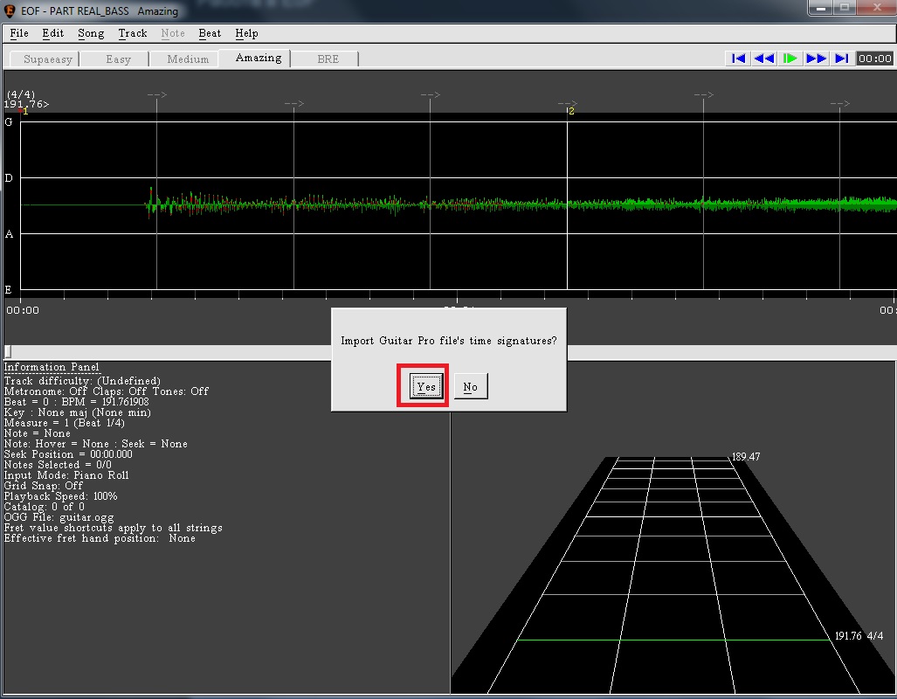Click the timeline scrollbar handle

point(8,351)
